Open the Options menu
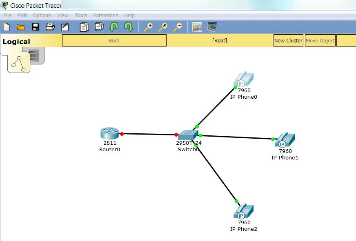The image size is (356, 241). [x=42, y=15]
